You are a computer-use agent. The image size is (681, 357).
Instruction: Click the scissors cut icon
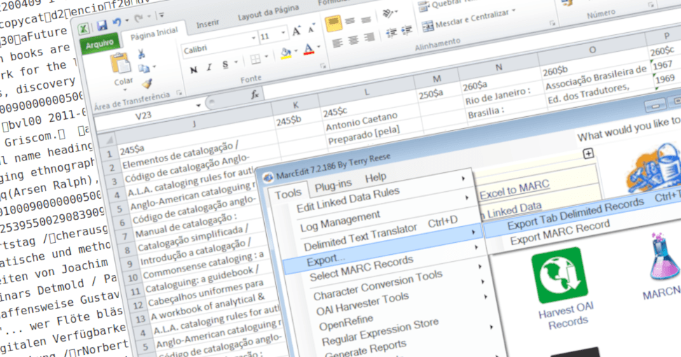point(141,54)
